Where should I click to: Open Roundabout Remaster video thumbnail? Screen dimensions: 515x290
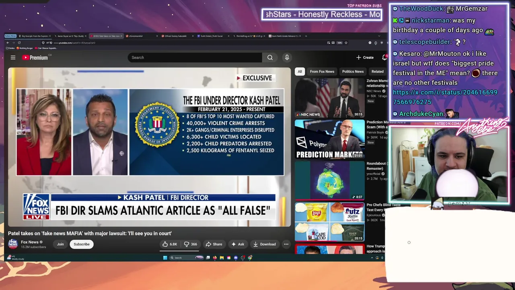[330, 180]
